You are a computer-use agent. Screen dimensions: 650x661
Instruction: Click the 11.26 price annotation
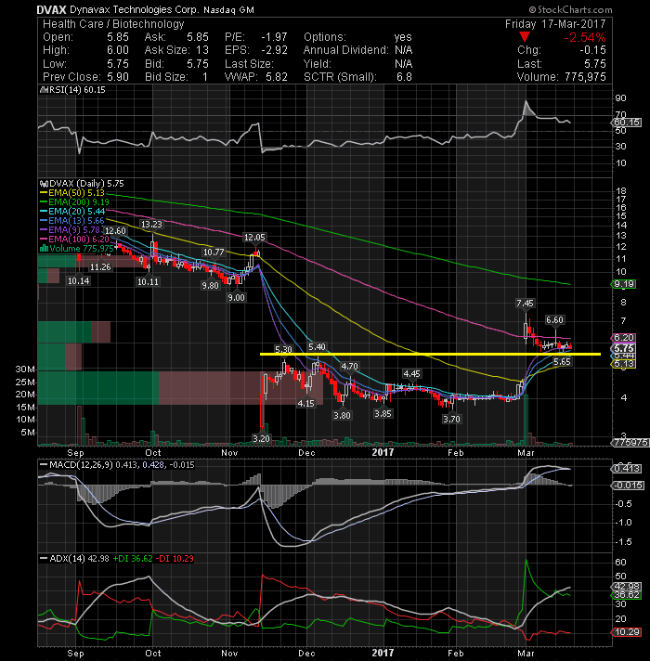[100, 266]
